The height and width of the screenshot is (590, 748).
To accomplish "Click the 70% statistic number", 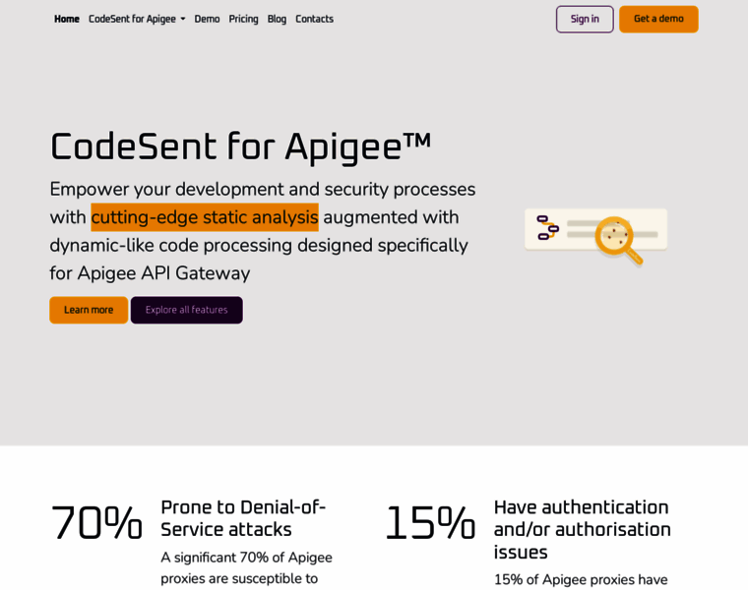I will coord(96,523).
